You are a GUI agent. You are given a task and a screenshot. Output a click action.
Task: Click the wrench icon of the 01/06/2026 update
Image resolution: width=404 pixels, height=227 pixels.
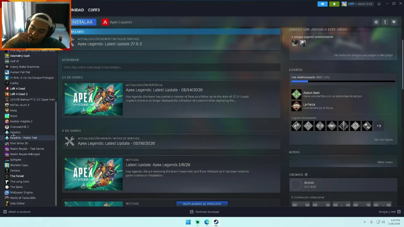(x=69, y=141)
